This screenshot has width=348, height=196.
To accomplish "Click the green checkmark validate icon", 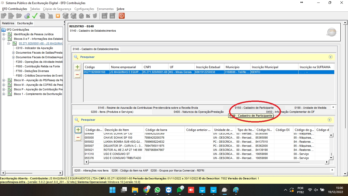I will tap(35, 16).
